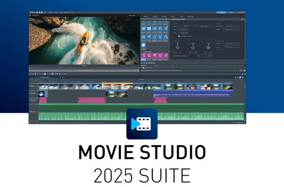
Task: Open the Store tab in media pool
Action: click(182, 16)
